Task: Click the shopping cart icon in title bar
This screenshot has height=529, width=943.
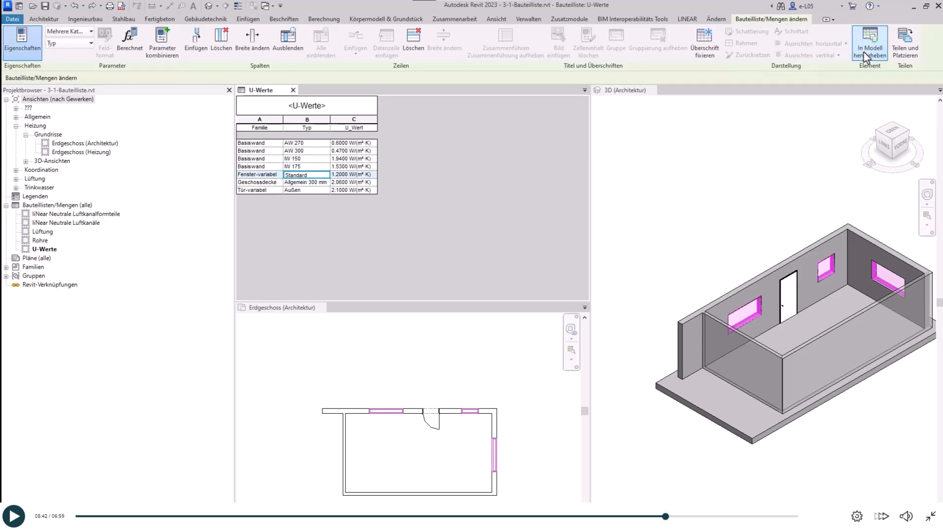Action: coord(852,6)
